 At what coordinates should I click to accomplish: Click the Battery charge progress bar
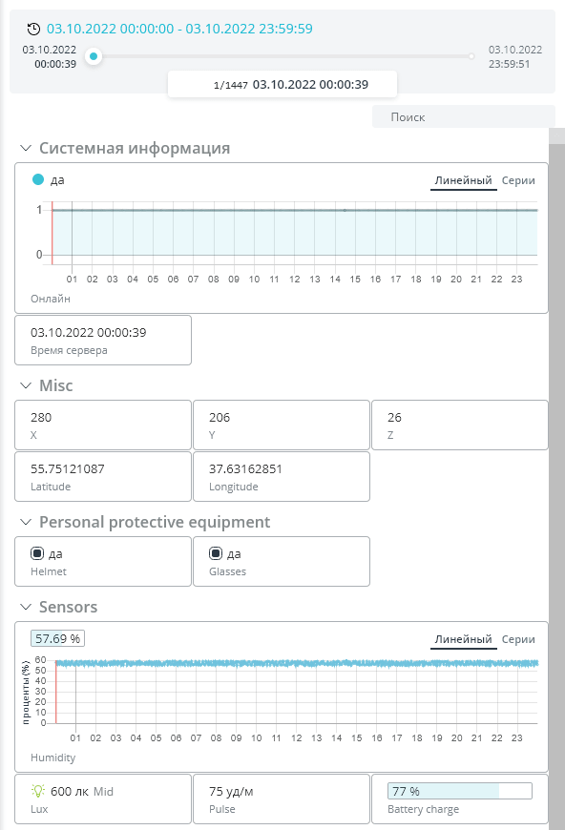point(460,791)
